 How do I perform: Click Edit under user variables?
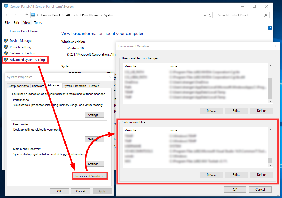point(236,111)
